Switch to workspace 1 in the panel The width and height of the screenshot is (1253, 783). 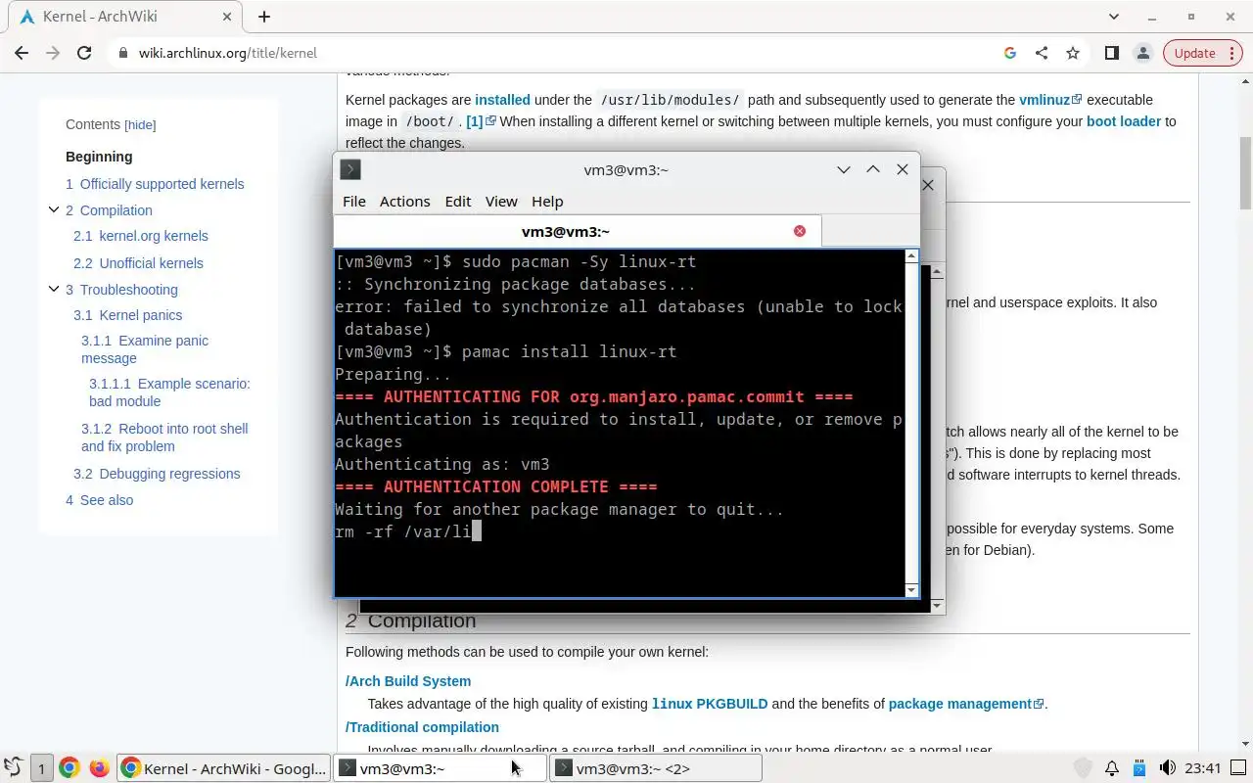pyautogui.click(x=41, y=768)
